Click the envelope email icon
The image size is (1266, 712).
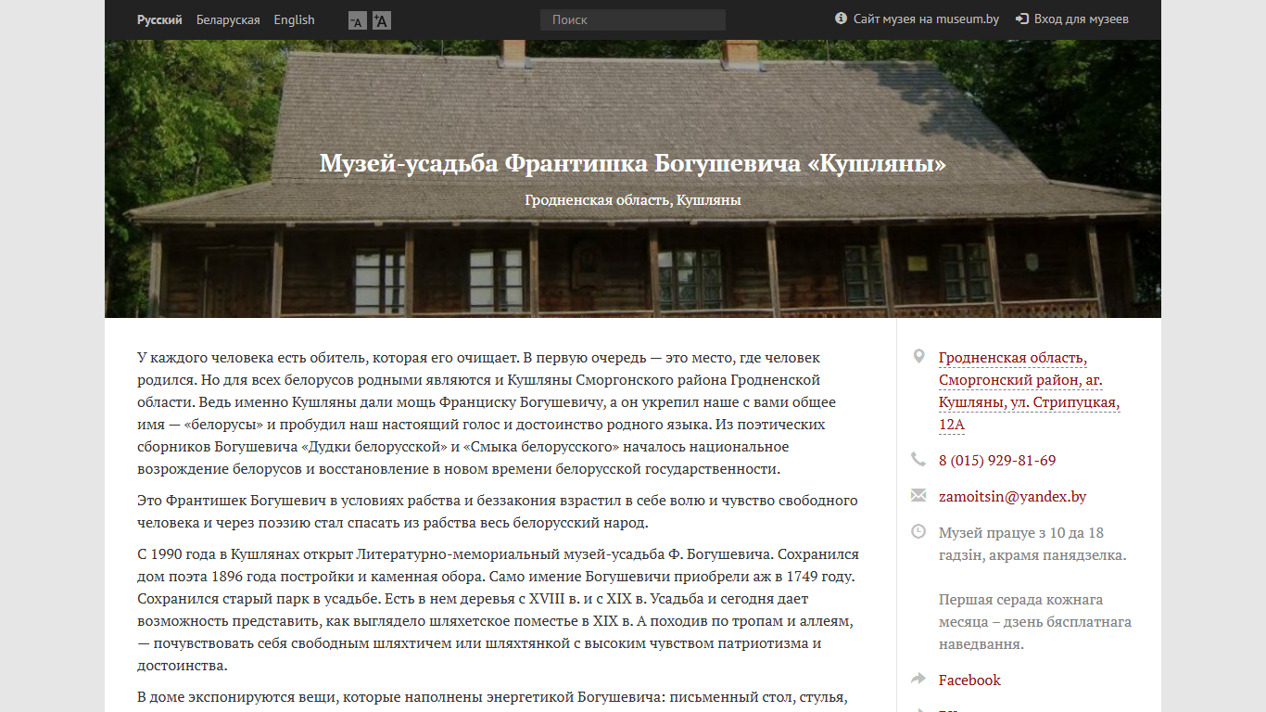918,495
